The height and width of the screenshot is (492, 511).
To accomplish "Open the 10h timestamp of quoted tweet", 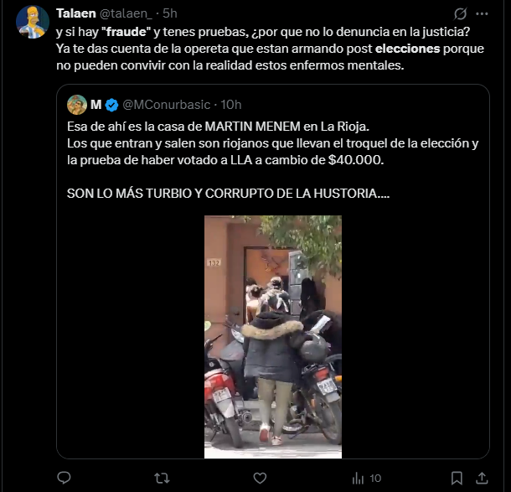I will [231, 105].
